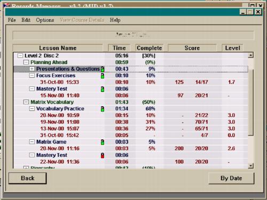Click the 68% completion value
The width and height of the screenshot is (267, 200).
(151, 109)
